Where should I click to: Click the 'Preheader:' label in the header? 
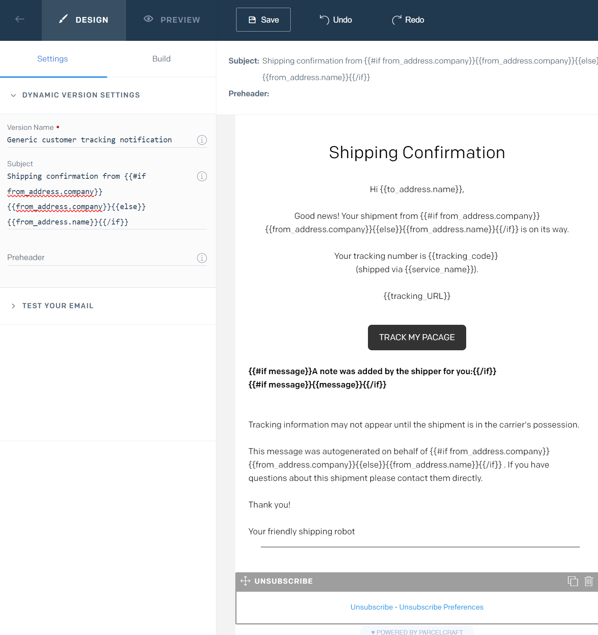tap(249, 93)
